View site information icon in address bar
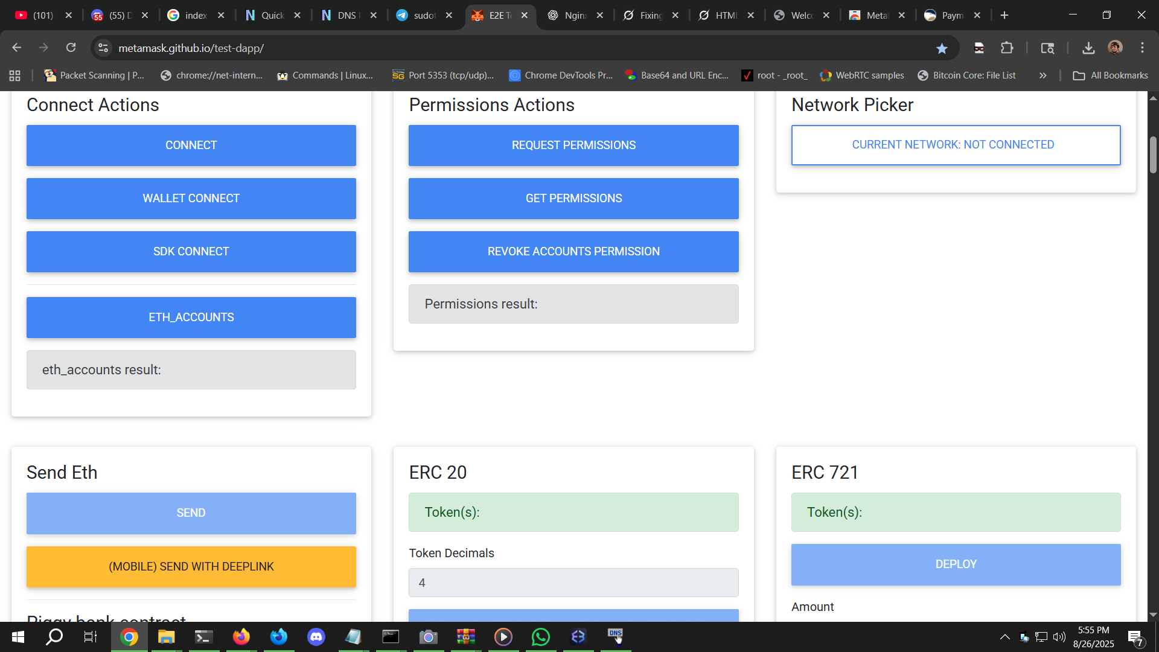The image size is (1159, 652). point(104,48)
